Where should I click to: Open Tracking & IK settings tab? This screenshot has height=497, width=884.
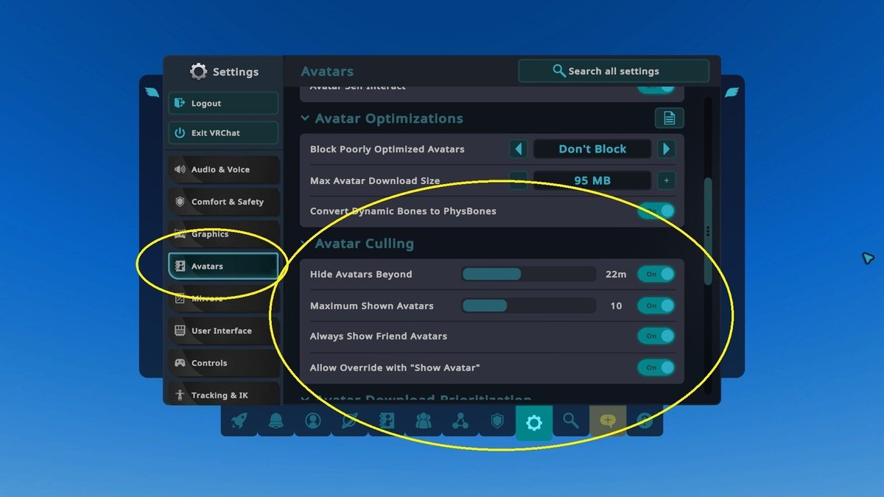(x=224, y=394)
